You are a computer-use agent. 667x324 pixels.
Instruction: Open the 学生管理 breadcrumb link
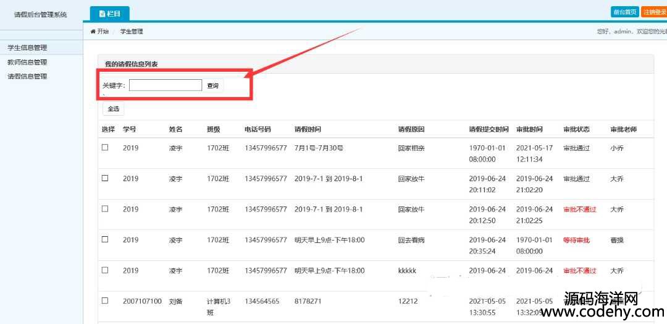point(131,31)
